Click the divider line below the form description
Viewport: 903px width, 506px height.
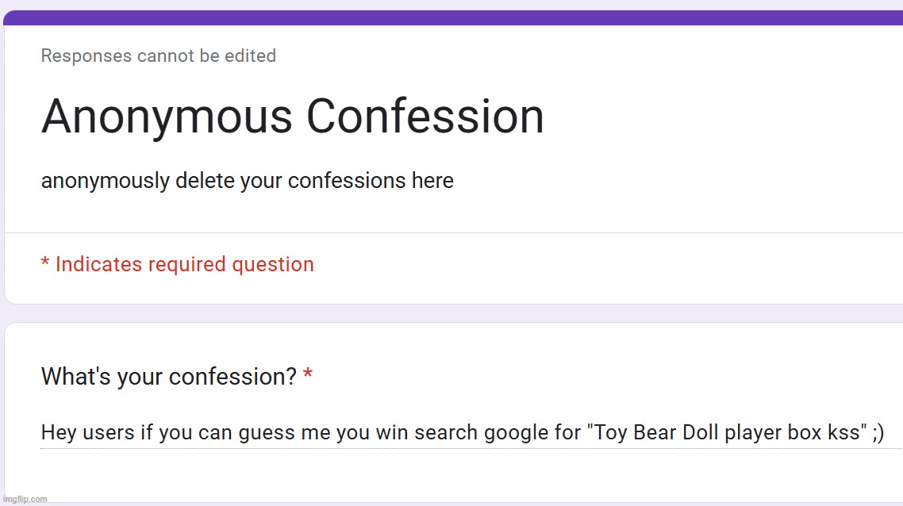(x=452, y=232)
